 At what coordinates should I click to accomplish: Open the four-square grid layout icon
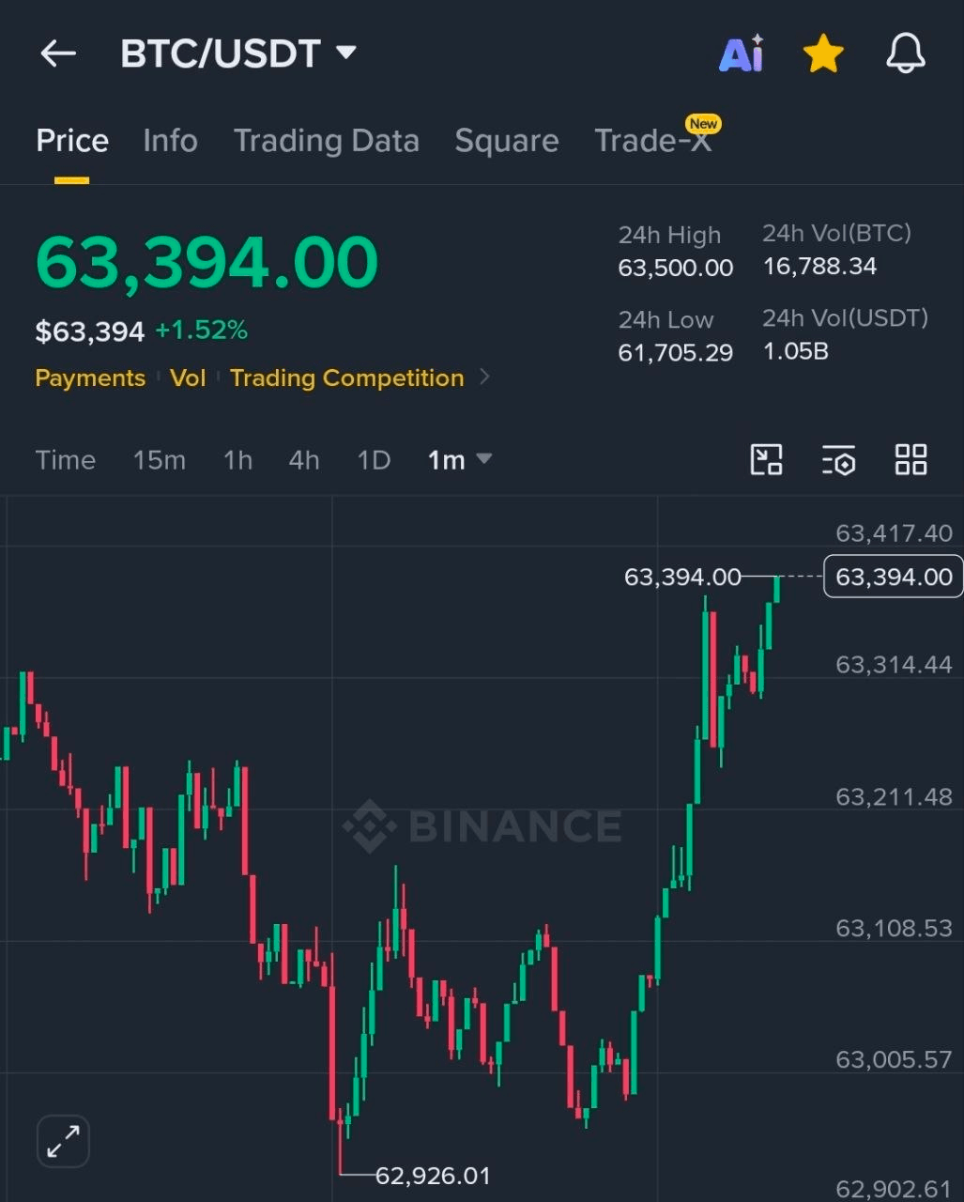click(910, 460)
